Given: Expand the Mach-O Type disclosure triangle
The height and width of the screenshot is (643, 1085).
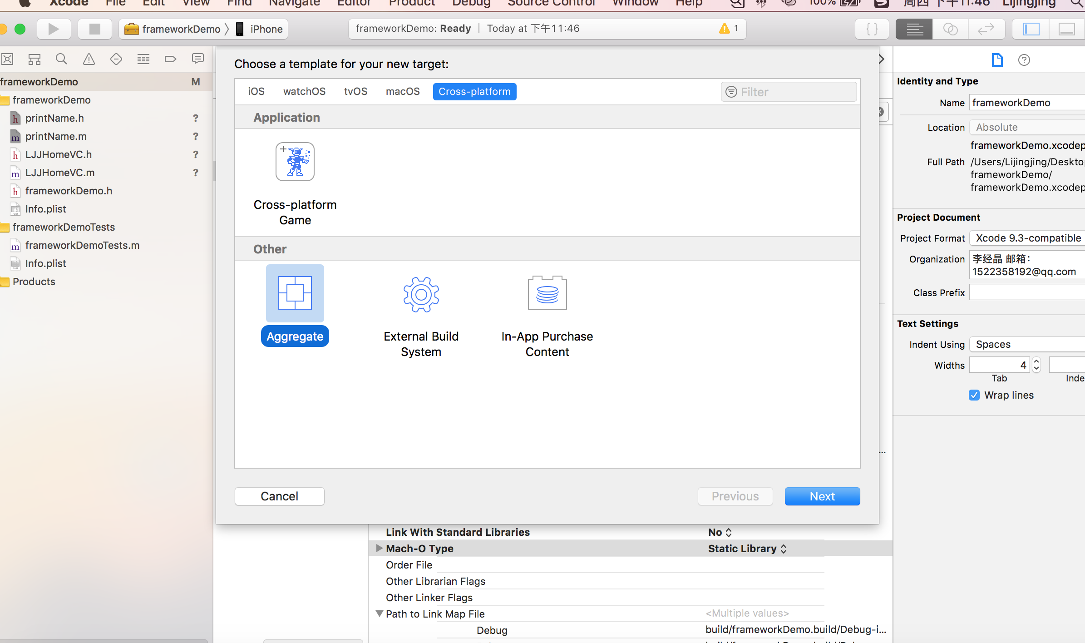Looking at the screenshot, I should (379, 548).
